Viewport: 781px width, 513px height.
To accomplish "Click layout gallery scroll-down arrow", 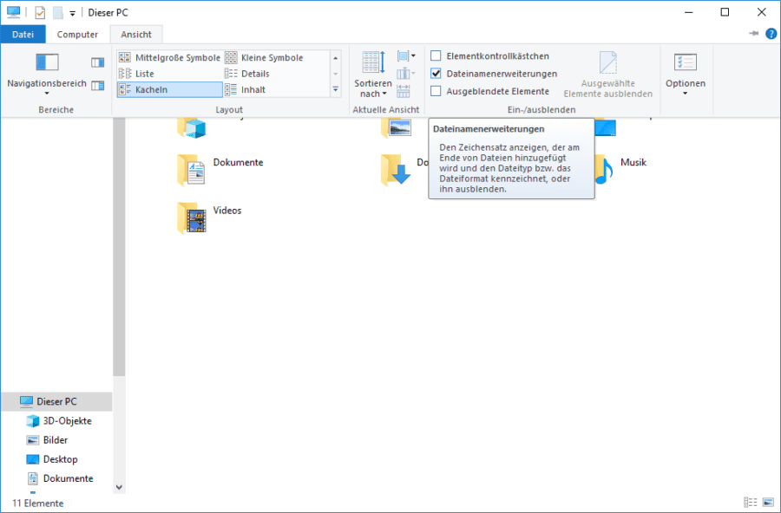I will [x=336, y=74].
